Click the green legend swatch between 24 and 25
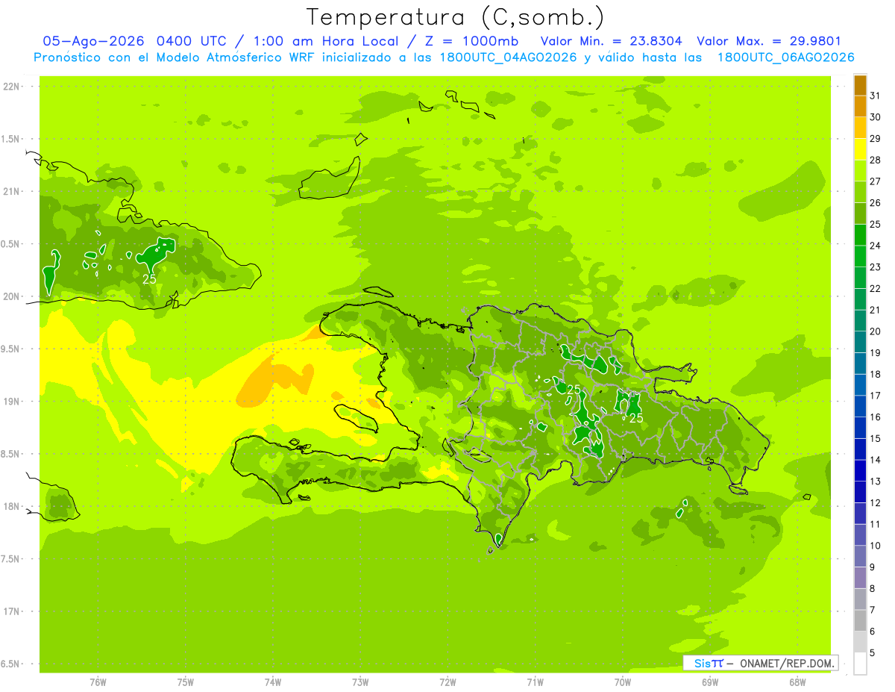895x692 pixels. 860,235
